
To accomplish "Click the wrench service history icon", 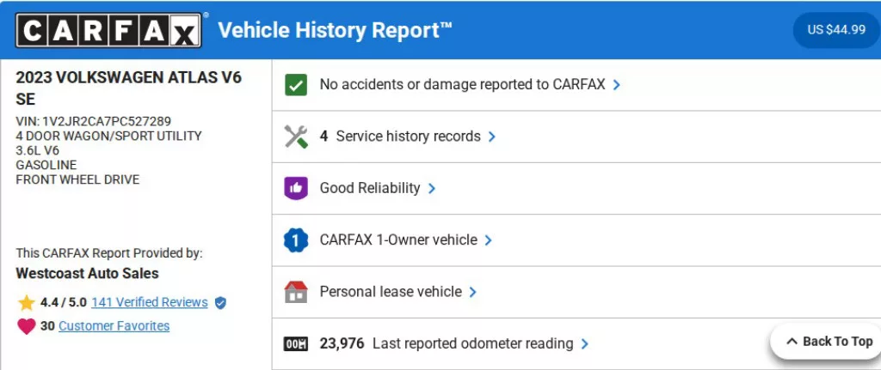I will point(296,136).
